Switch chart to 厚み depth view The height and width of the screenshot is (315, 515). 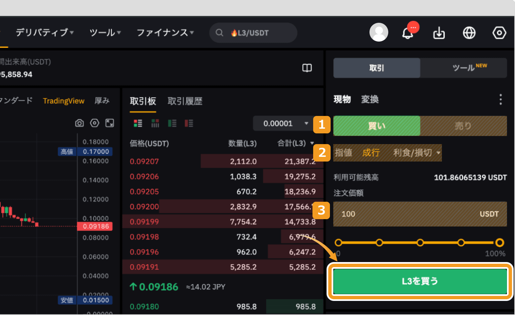coord(102,101)
